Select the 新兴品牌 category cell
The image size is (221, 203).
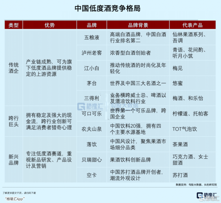[14, 160]
